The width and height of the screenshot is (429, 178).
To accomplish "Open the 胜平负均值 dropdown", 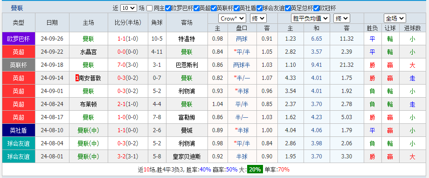I will [x=310, y=18].
